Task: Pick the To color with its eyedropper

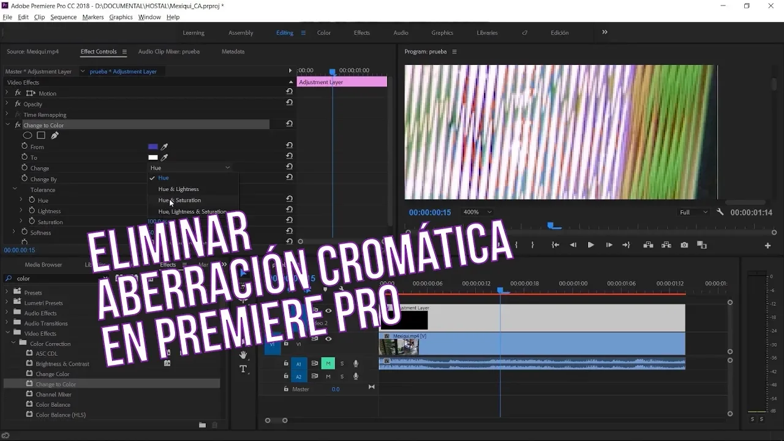Action: pos(164,157)
